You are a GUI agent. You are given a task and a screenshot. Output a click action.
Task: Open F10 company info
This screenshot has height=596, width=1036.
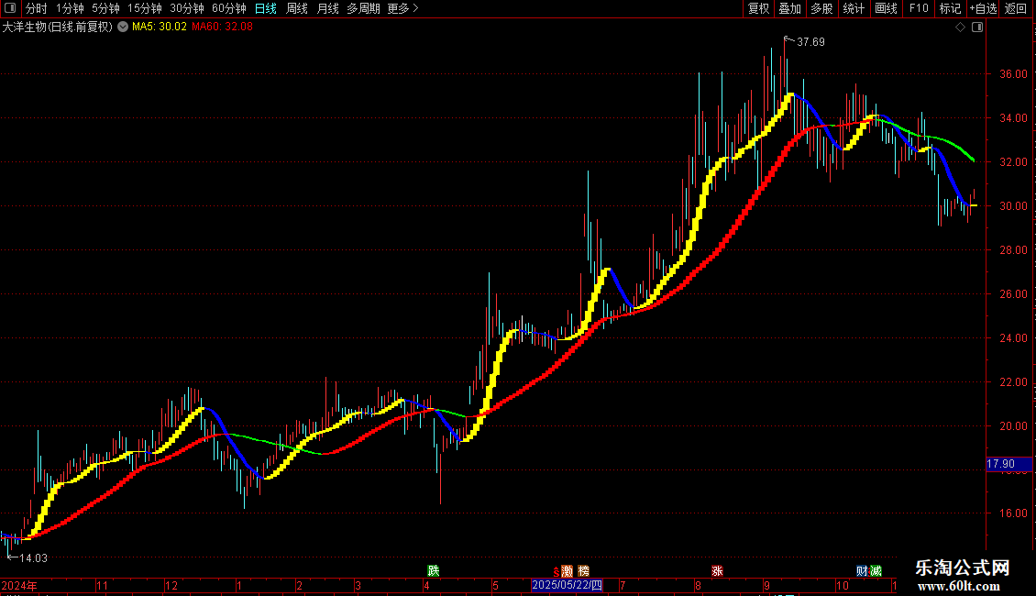point(919,8)
